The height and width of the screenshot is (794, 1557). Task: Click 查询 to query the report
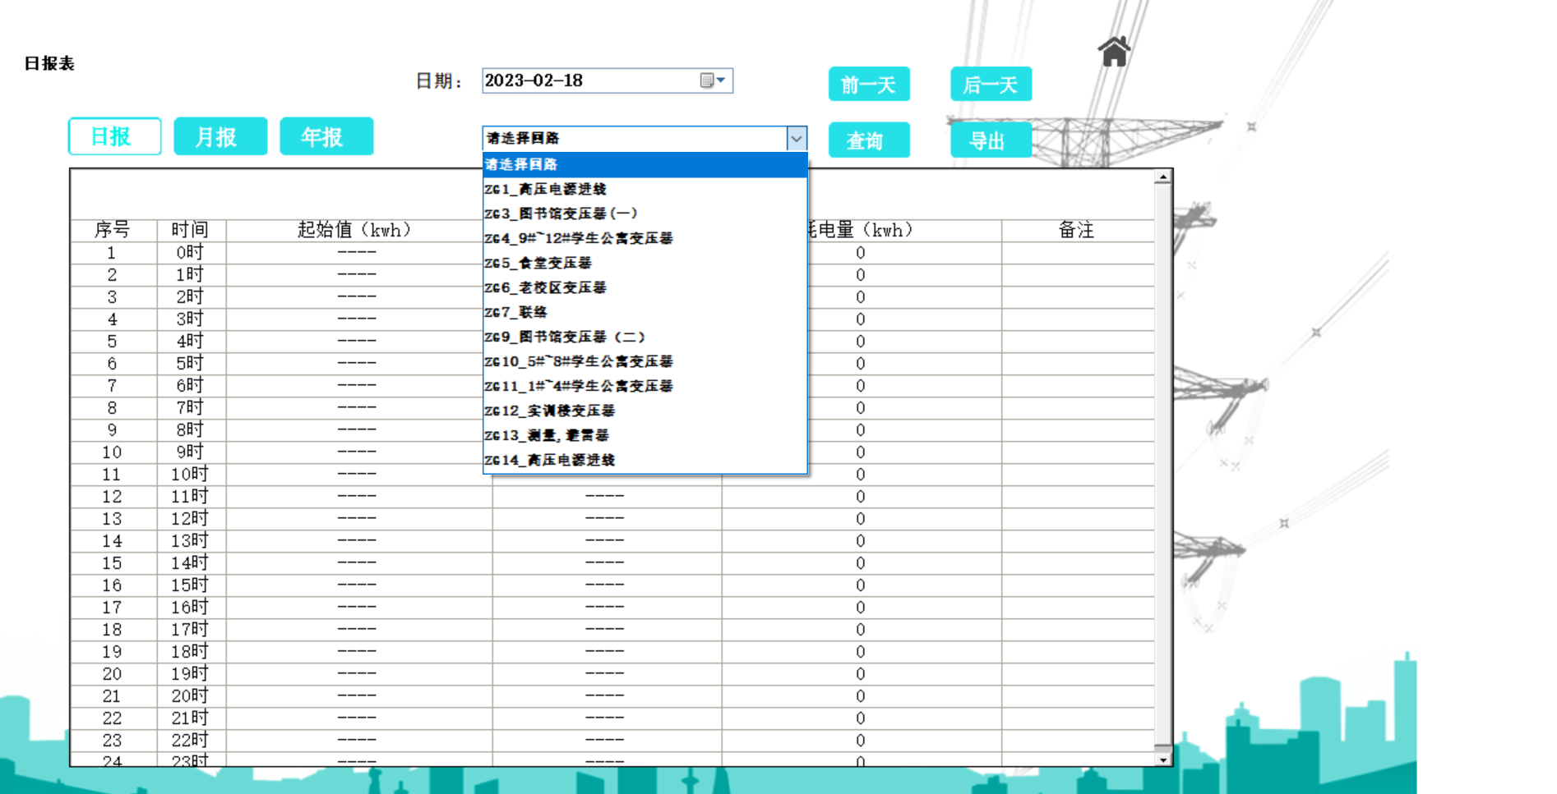coord(868,140)
